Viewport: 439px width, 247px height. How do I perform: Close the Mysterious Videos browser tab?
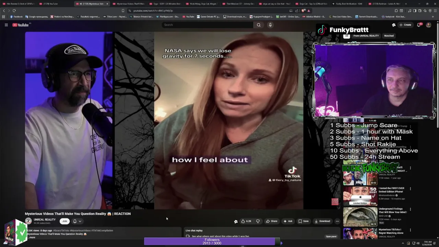pyautogui.click(x=107, y=4)
